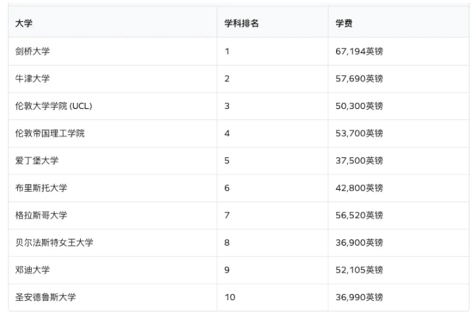The width and height of the screenshot is (474, 316).
Task: Select the 37,500英镑 tuition cell
Action: tap(359, 161)
